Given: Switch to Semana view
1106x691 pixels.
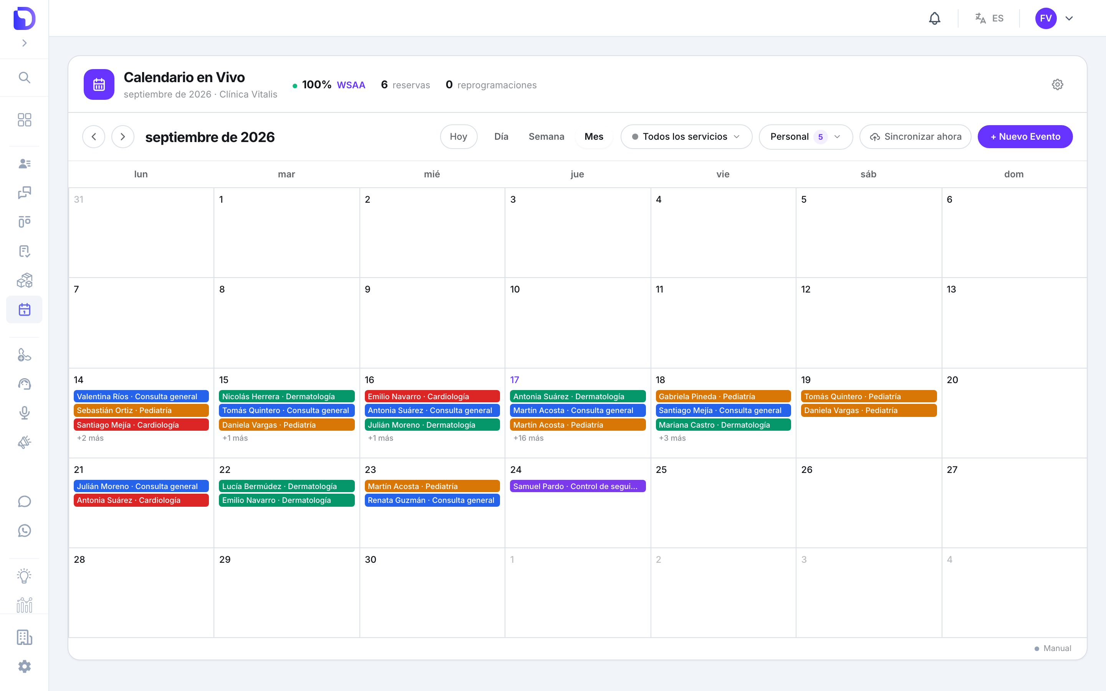Looking at the screenshot, I should click(x=546, y=137).
